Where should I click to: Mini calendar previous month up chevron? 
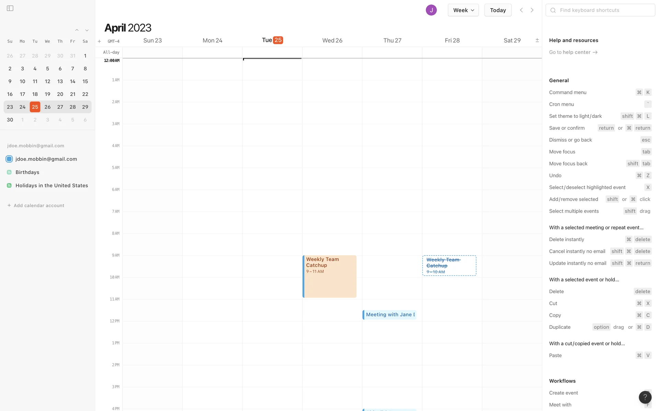77,30
